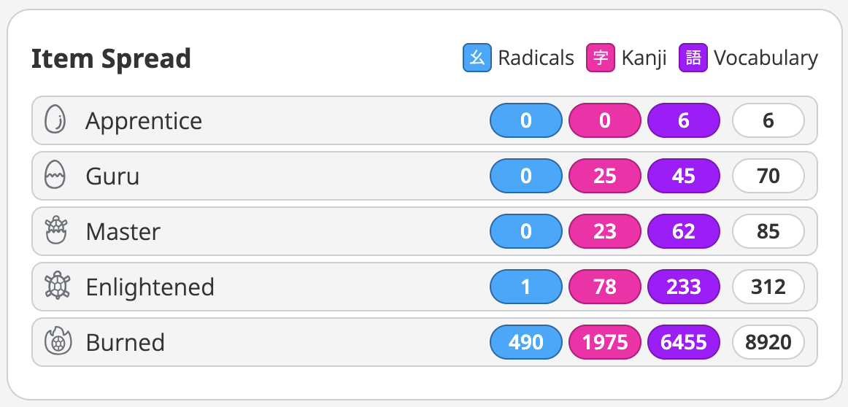Viewport: 848px width, 407px height.
Task: Open Burned radicals count 490
Action: click(526, 342)
